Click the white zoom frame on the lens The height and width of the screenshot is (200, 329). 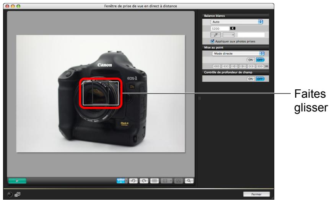[x=101, y=94]
